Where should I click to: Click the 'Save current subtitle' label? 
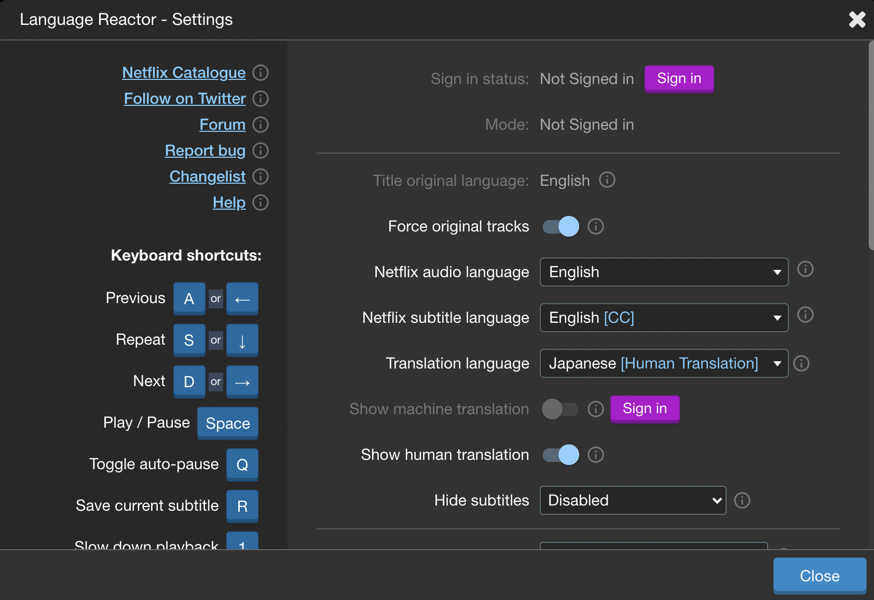[x=147, y=506]
